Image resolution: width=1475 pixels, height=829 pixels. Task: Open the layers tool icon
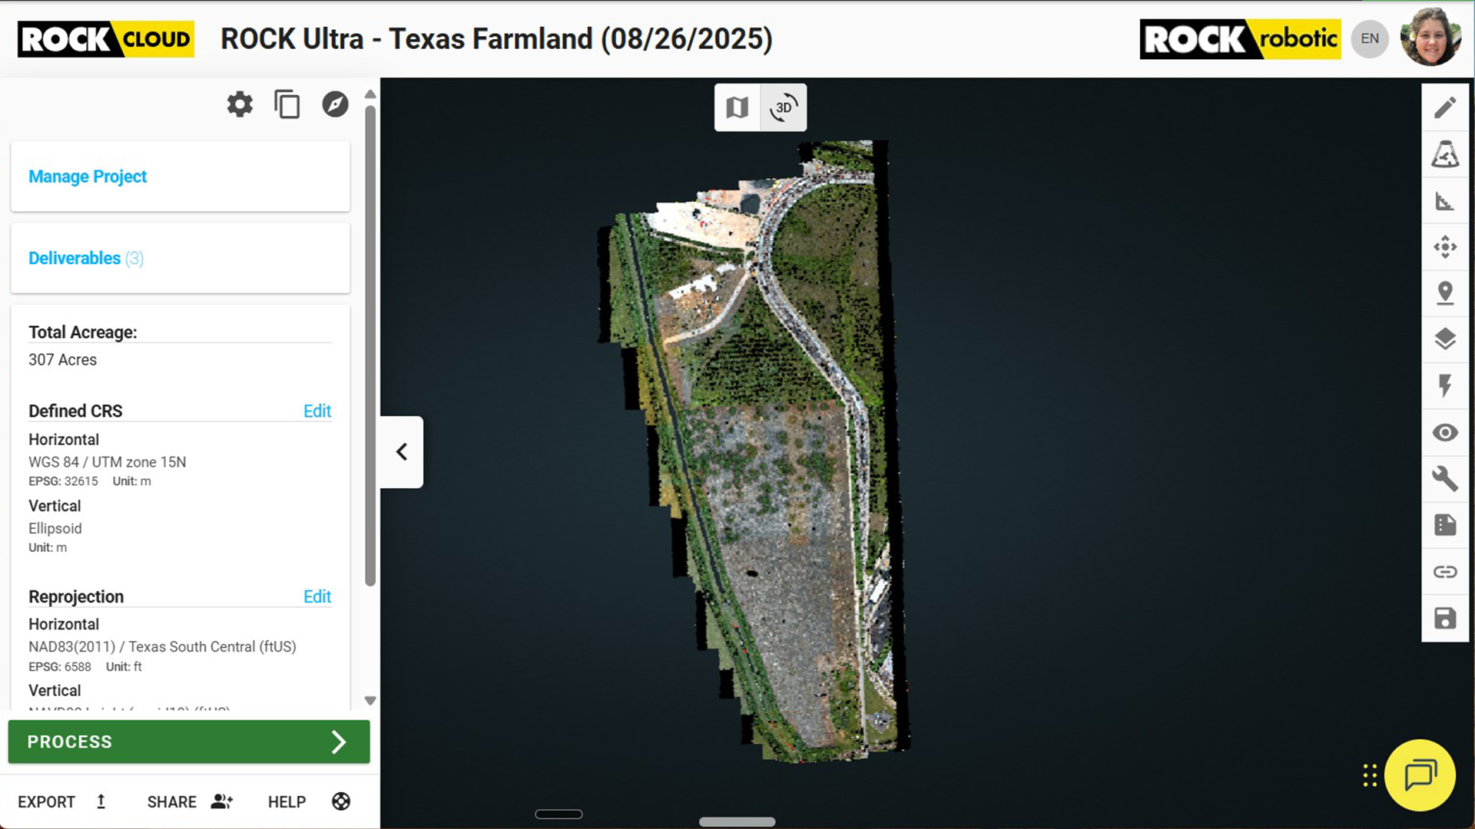(1444, 339)
